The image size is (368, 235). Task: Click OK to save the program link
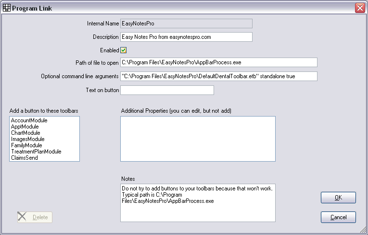(338, 198)
